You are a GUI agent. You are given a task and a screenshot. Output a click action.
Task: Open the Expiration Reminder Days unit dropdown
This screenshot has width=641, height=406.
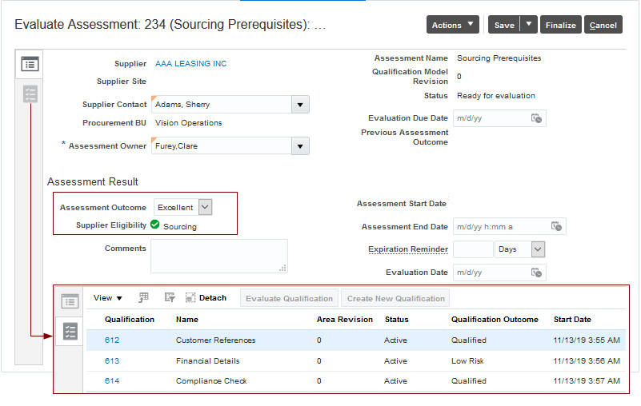tap(538, 249)
